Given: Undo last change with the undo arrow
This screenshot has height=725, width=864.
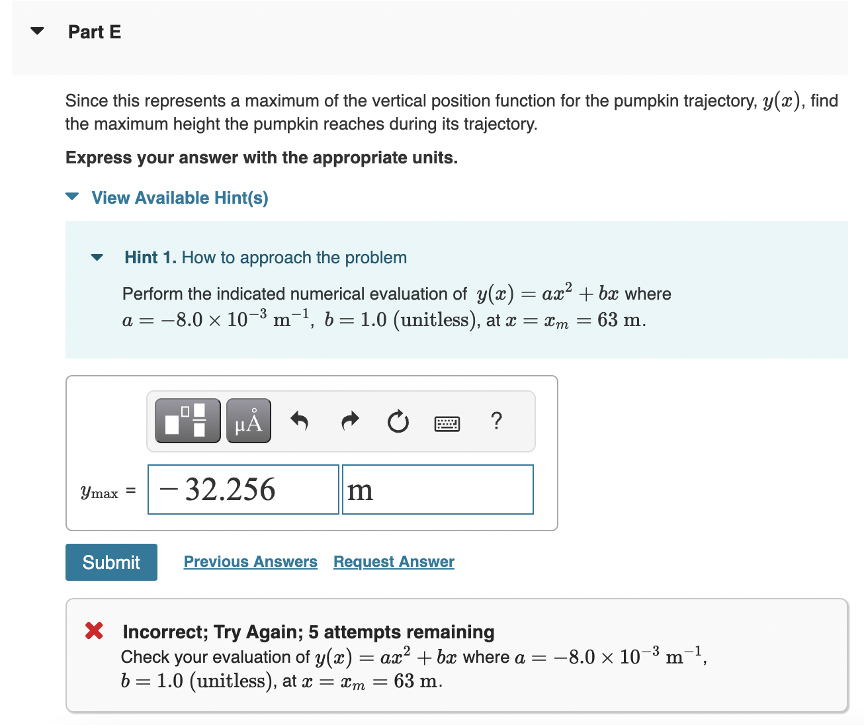Looking at the screenshot, I should coord(300,421).
